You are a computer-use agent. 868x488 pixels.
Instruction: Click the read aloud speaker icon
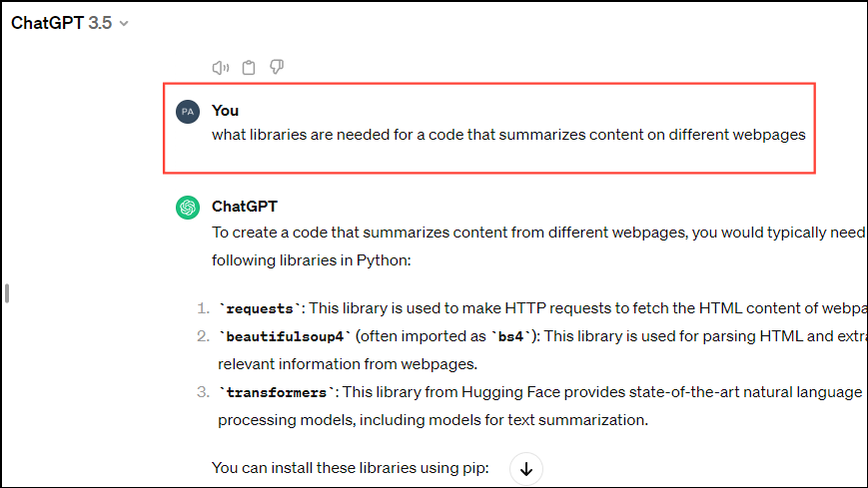(221, 68)
